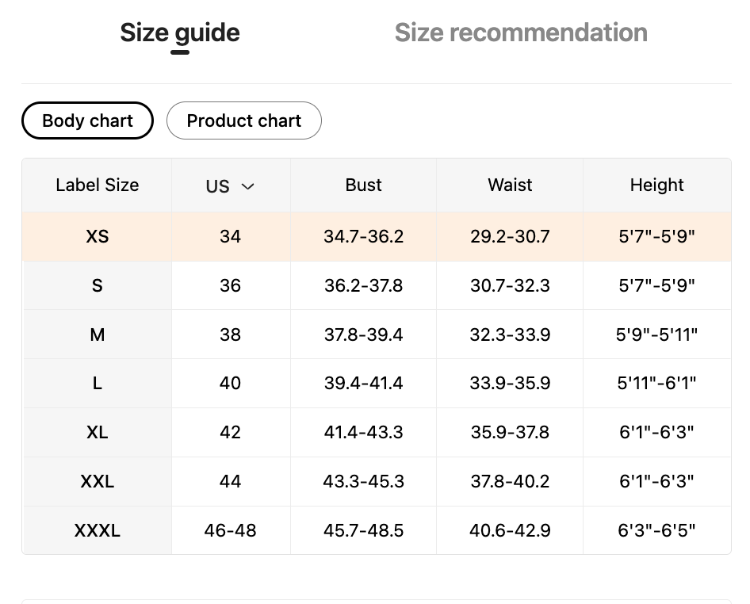Select the XS size row label
Viewport: 750px width, 604px height.
[97, 236]
